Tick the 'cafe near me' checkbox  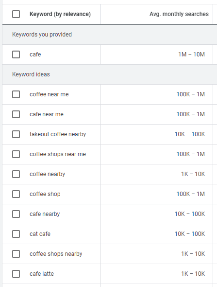[x=16, y=114]
